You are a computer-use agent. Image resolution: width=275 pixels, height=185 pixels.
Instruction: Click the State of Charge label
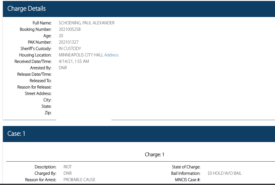coord(186,167)
